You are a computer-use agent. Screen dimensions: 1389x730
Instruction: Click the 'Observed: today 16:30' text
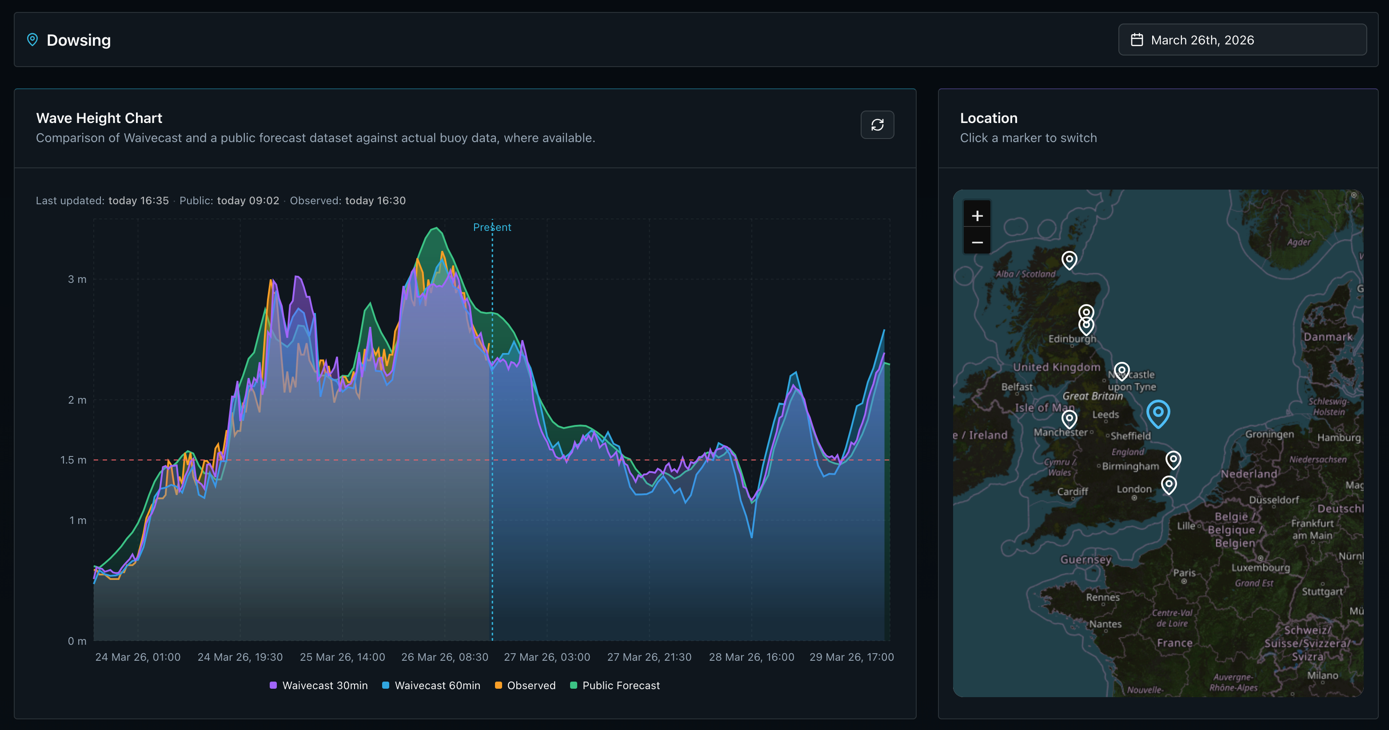[348, 200]
